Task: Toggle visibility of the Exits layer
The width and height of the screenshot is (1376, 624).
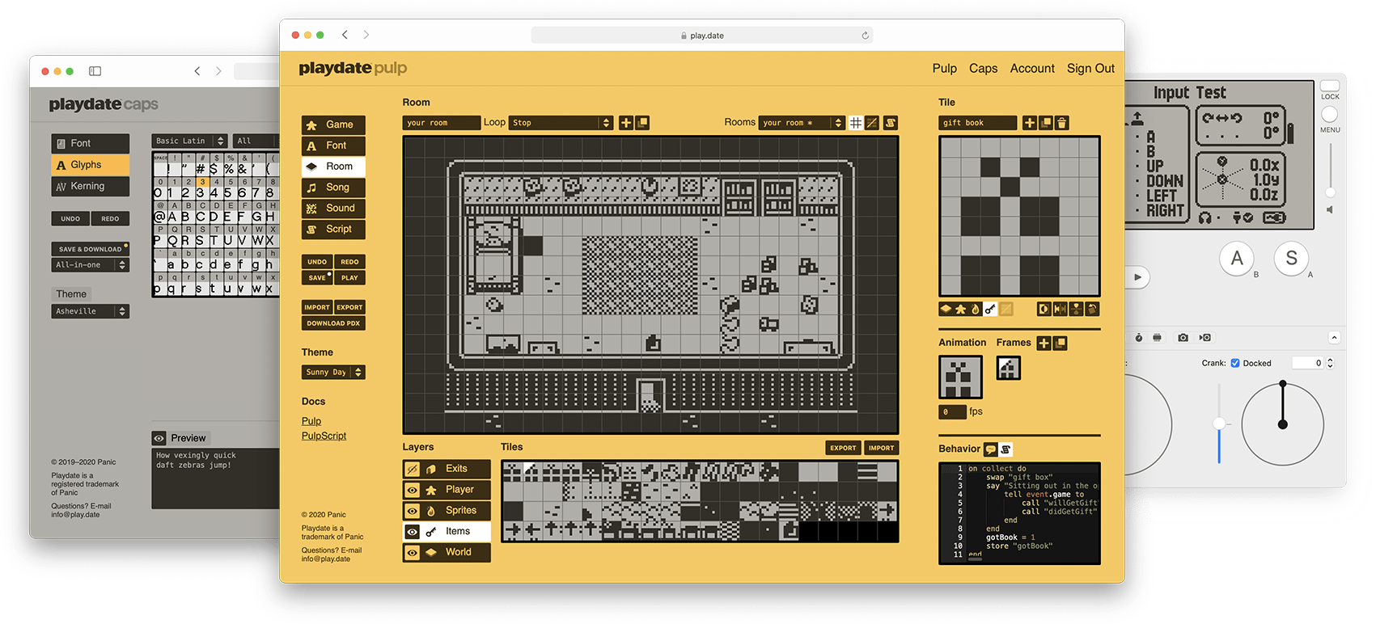Action: 412,469
